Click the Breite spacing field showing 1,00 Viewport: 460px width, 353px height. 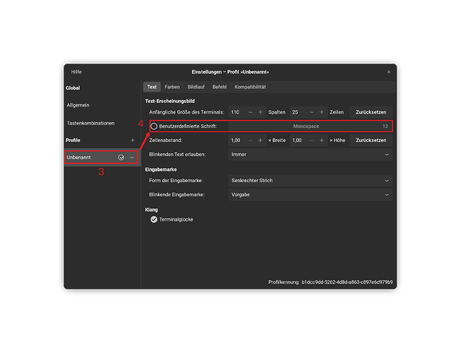coord(237,140)
